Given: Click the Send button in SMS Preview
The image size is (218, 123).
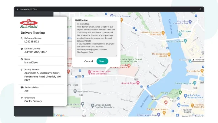Looking at the screenshot, I should click(102, 61).
